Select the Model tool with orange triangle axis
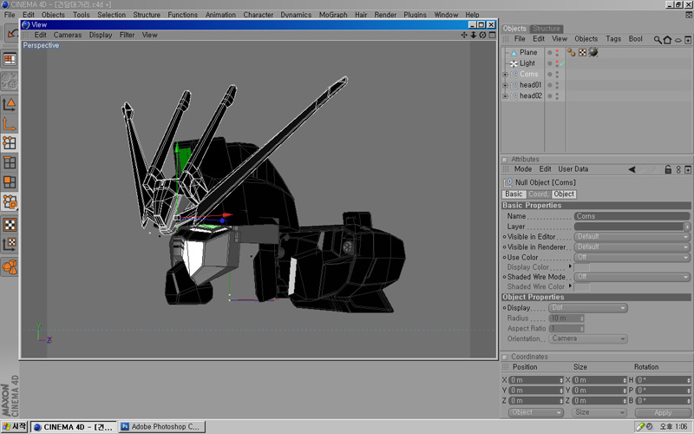Screen dimensions: 694x434 [x=10, y=104]
